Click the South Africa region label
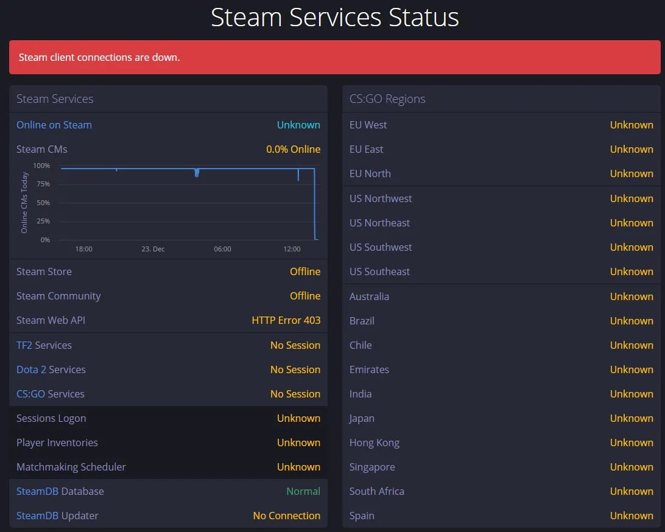 tap(376, 491)
